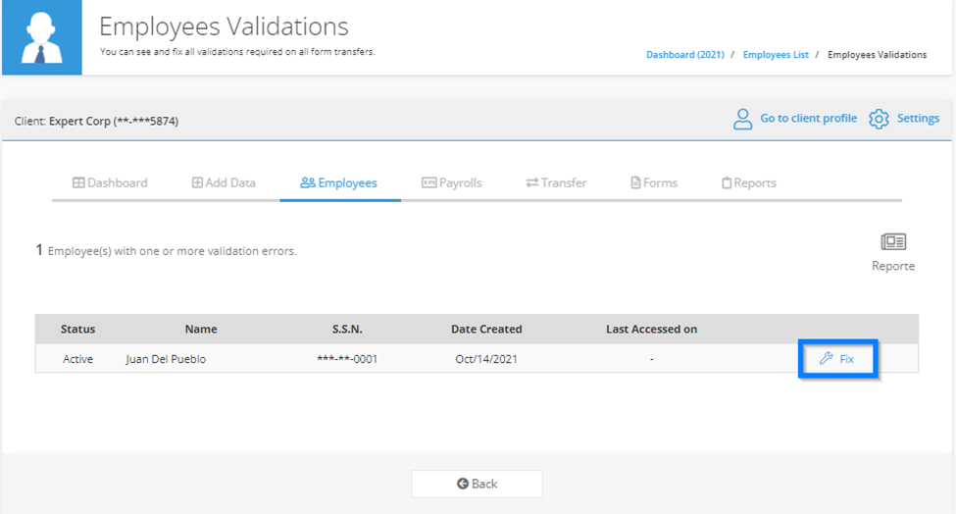956x514 pixels.
Task: Select the Juan Del Pueblo name cell
Action: [166, 359]
